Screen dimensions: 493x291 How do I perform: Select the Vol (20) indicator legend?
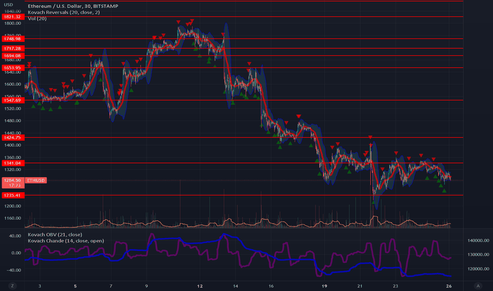click(37, 19)
